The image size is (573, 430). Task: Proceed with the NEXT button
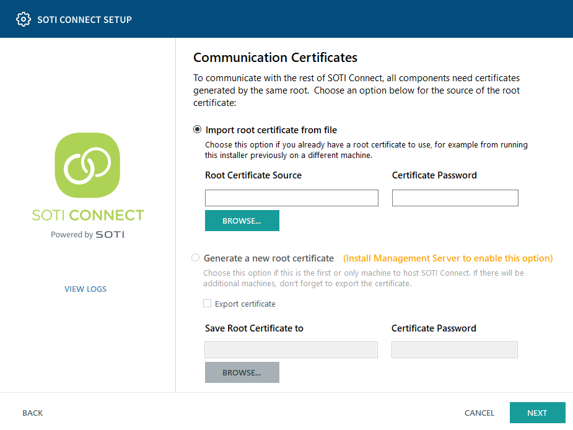[x=537, y=413]
